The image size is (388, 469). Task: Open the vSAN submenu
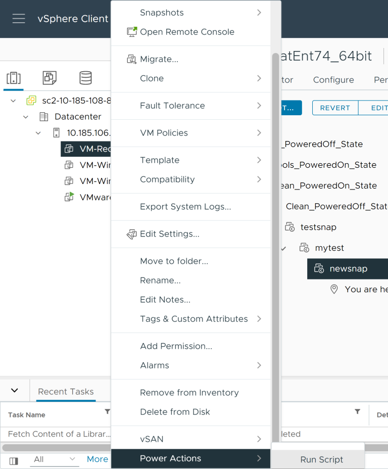190,439
